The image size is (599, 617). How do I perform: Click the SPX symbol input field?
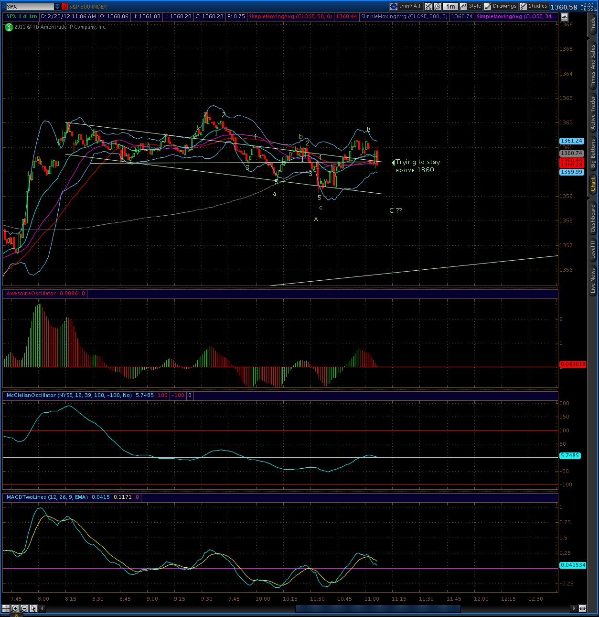coord(30,7)
